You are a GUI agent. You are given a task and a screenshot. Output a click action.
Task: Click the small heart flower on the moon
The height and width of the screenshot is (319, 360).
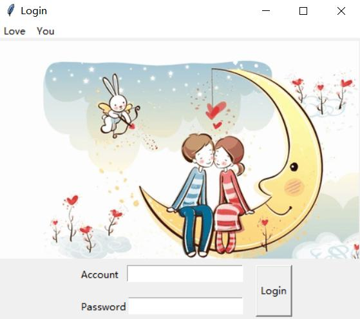pos(265,233)
